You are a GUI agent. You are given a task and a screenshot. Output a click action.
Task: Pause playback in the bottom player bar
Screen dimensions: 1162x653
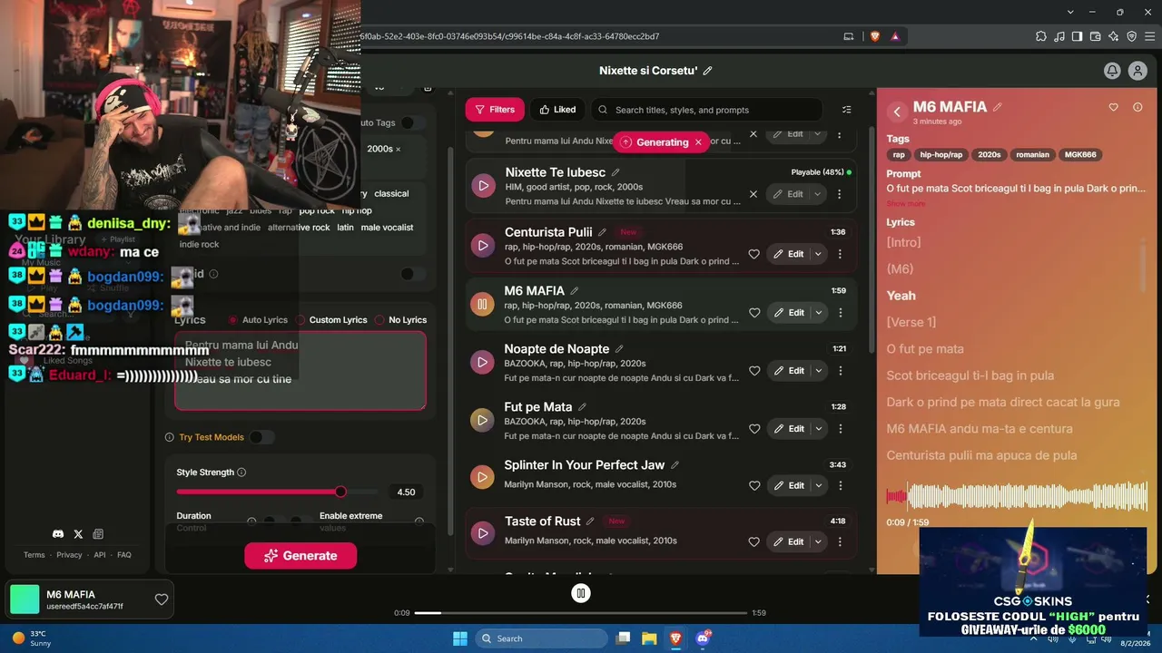tap(581, 593)
